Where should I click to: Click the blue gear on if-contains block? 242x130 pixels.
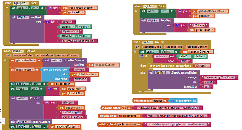click(142, 56)
